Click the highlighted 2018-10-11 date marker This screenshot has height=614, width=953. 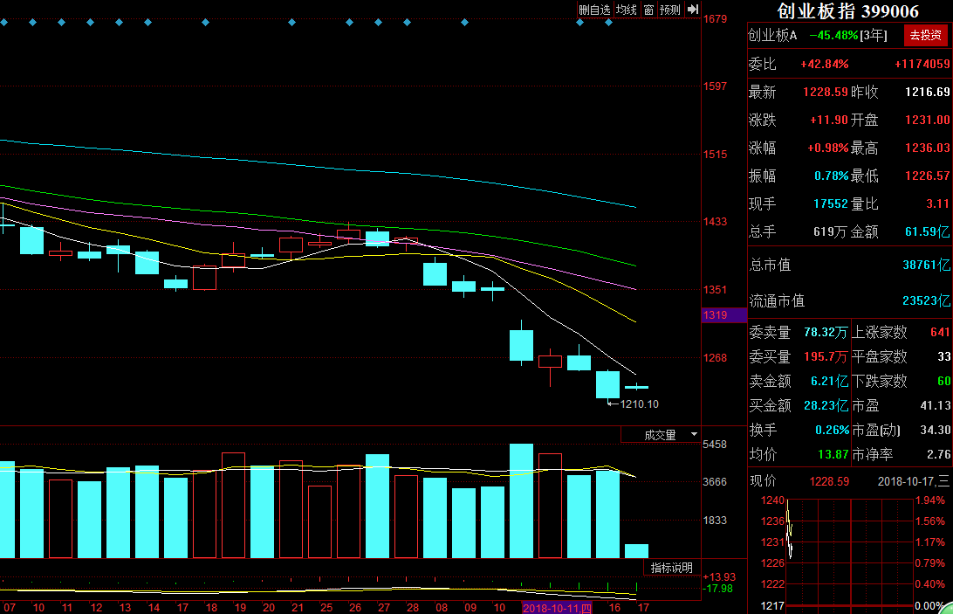click(x=558, y=607)
